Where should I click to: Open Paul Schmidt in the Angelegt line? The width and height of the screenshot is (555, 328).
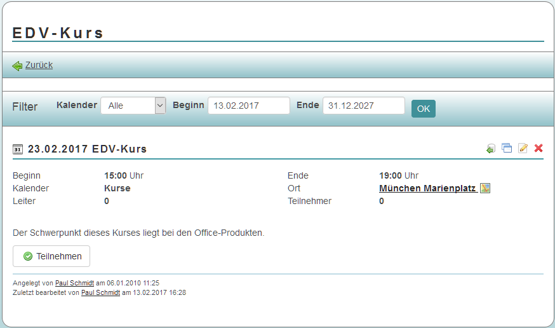point(74,283)
